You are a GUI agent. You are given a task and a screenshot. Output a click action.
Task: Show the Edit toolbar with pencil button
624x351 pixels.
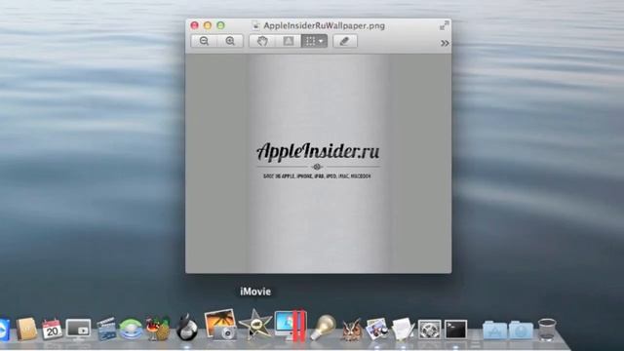click(x=344, y=41)
